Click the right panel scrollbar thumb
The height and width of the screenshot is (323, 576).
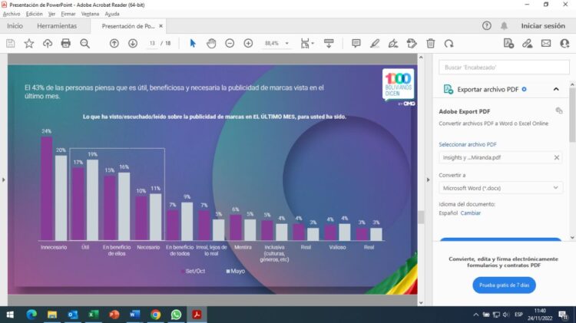572,114
